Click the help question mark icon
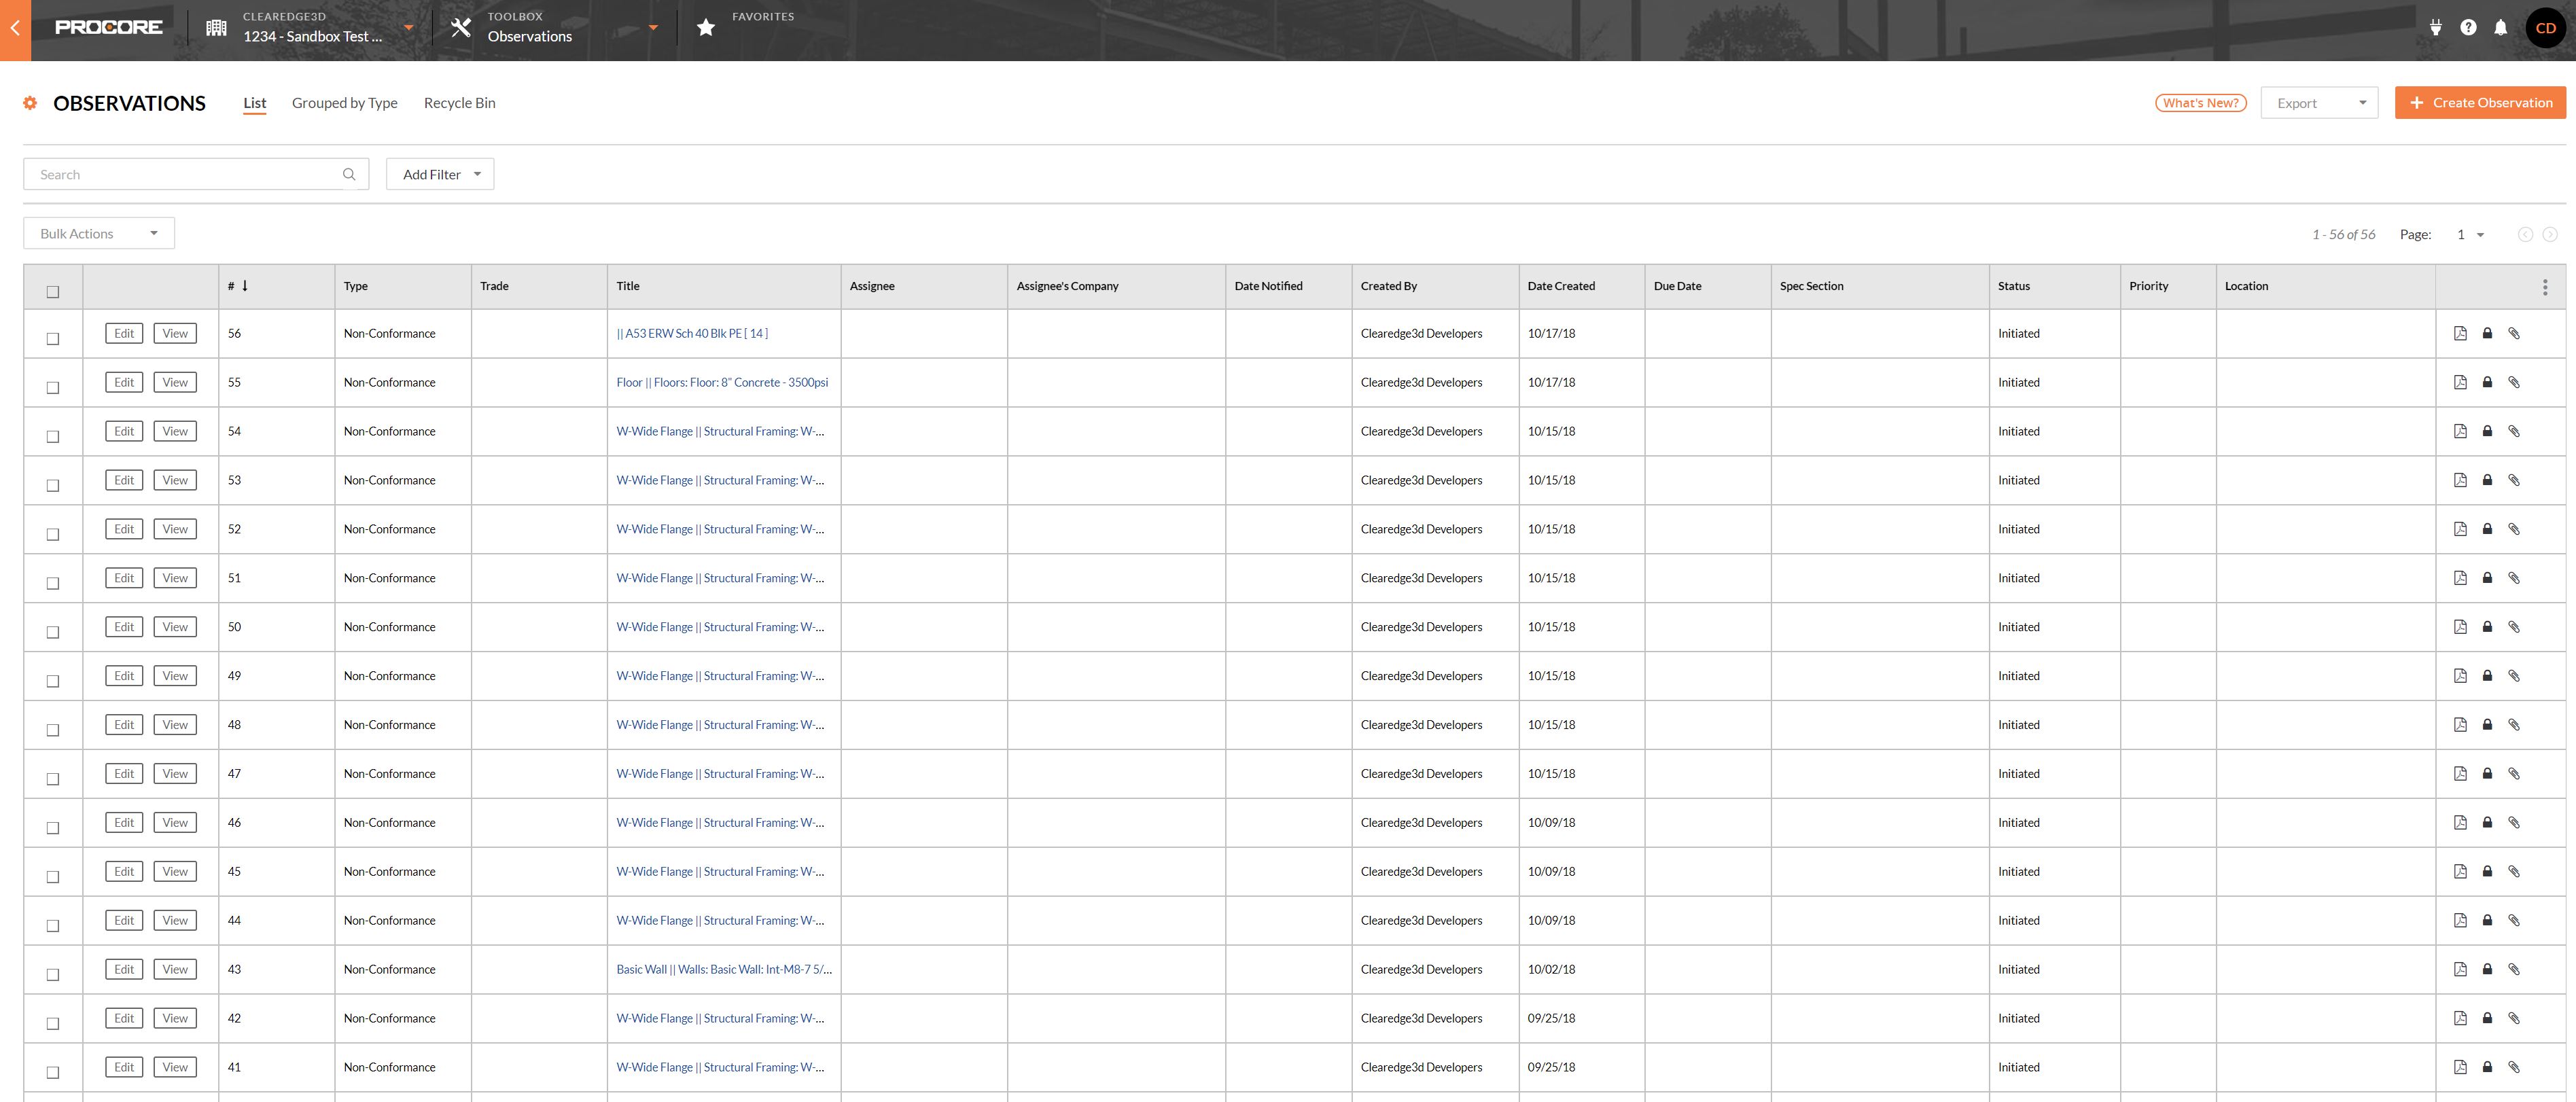Image resolution: width=2576 pixels, height=1102 pixels. [2468, 28]
